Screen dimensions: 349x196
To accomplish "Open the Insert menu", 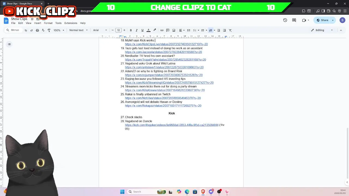I will tap(38, 23).
